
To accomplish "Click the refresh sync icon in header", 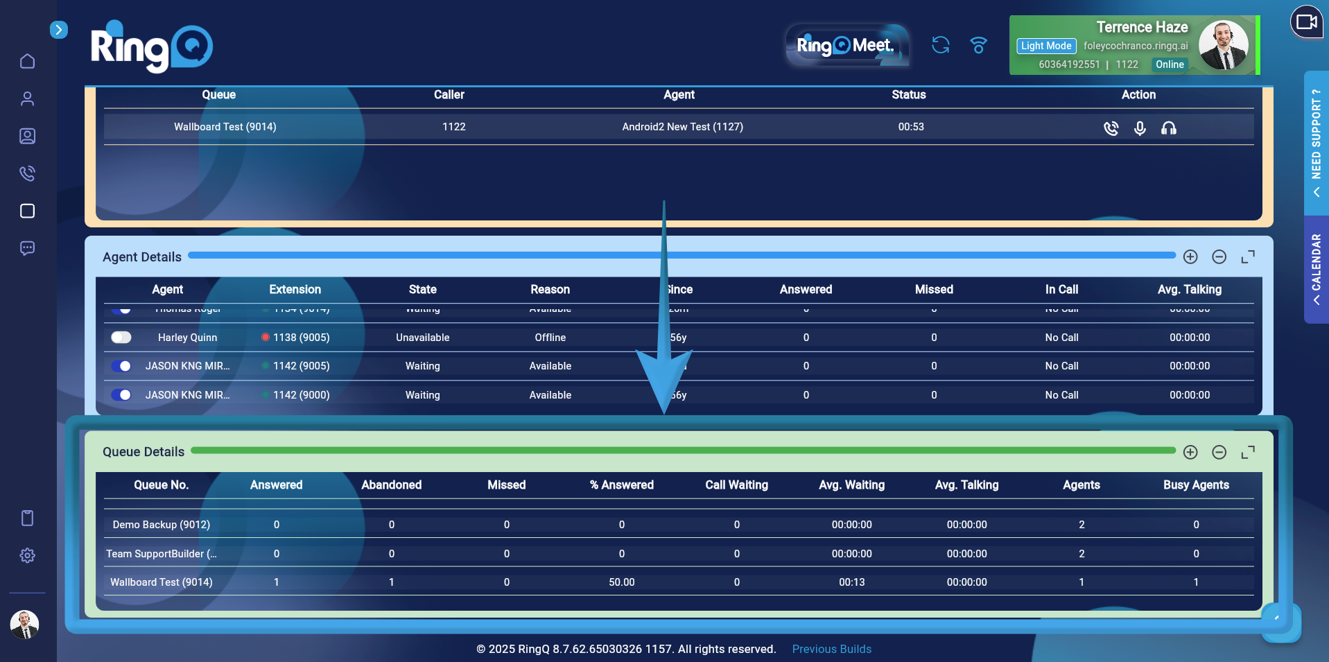I will (x=940, y=45).
